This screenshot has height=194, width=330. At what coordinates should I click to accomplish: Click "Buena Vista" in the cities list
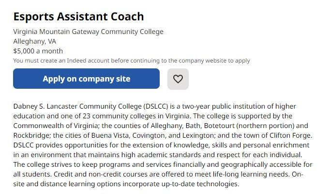coord(105,135)
